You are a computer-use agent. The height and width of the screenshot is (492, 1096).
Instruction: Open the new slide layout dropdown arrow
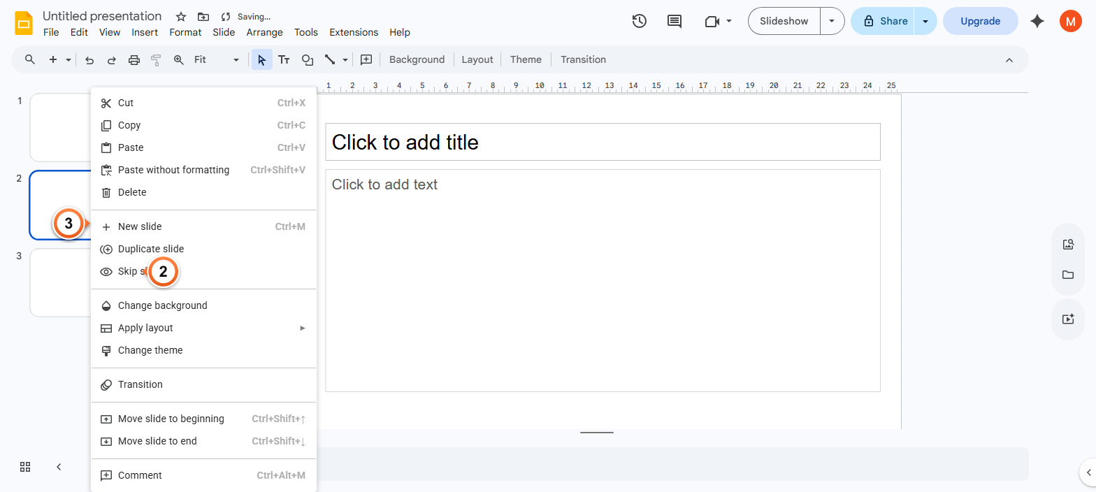pyautogui.click(x=68, y=60)
